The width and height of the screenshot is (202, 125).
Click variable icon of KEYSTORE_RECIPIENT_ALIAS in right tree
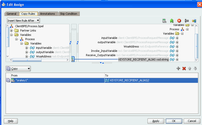click(172, 59)
